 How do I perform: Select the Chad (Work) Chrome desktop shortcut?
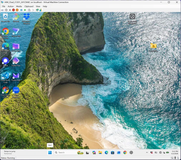pyautogui.click(x=5, y=92)
